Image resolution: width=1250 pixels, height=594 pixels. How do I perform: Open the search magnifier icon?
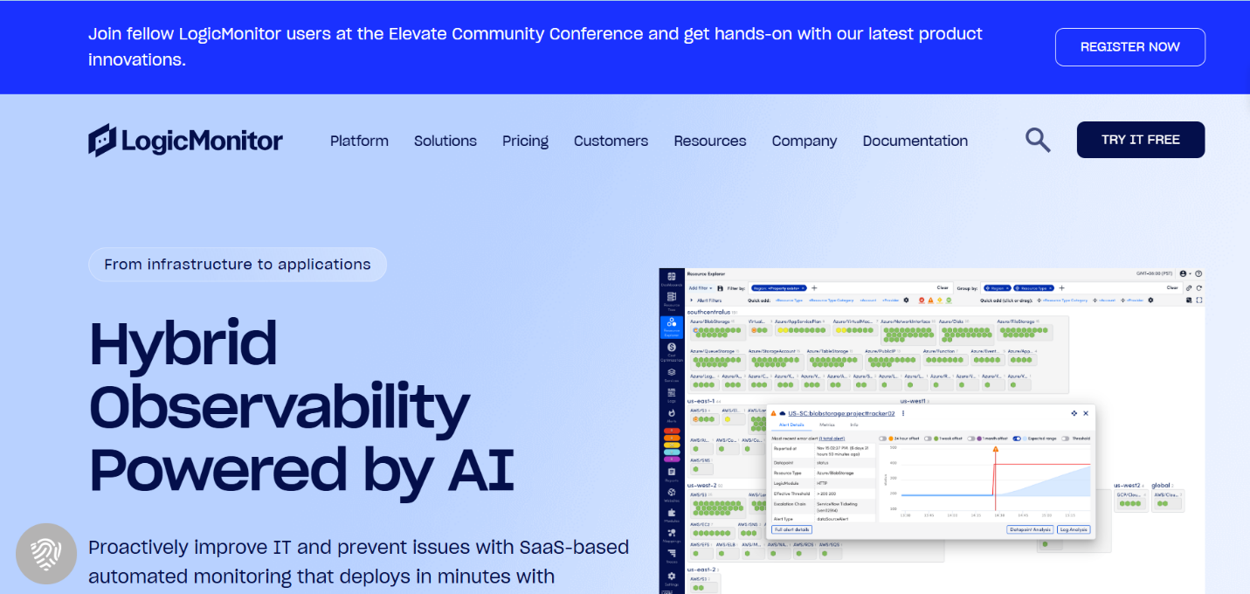tap(1038, 140)
